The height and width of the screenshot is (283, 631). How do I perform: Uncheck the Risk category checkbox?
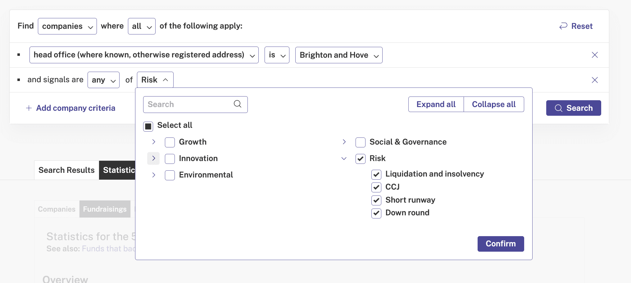pyautogui.click(x=361, y=159)
